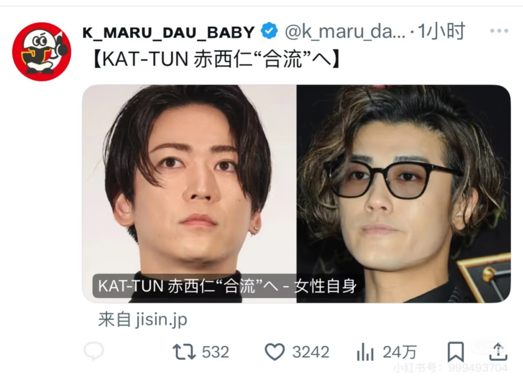This screenshot has width=523, height=386.
Task: Click the @k_maru_da... handle
Action: 345,32
